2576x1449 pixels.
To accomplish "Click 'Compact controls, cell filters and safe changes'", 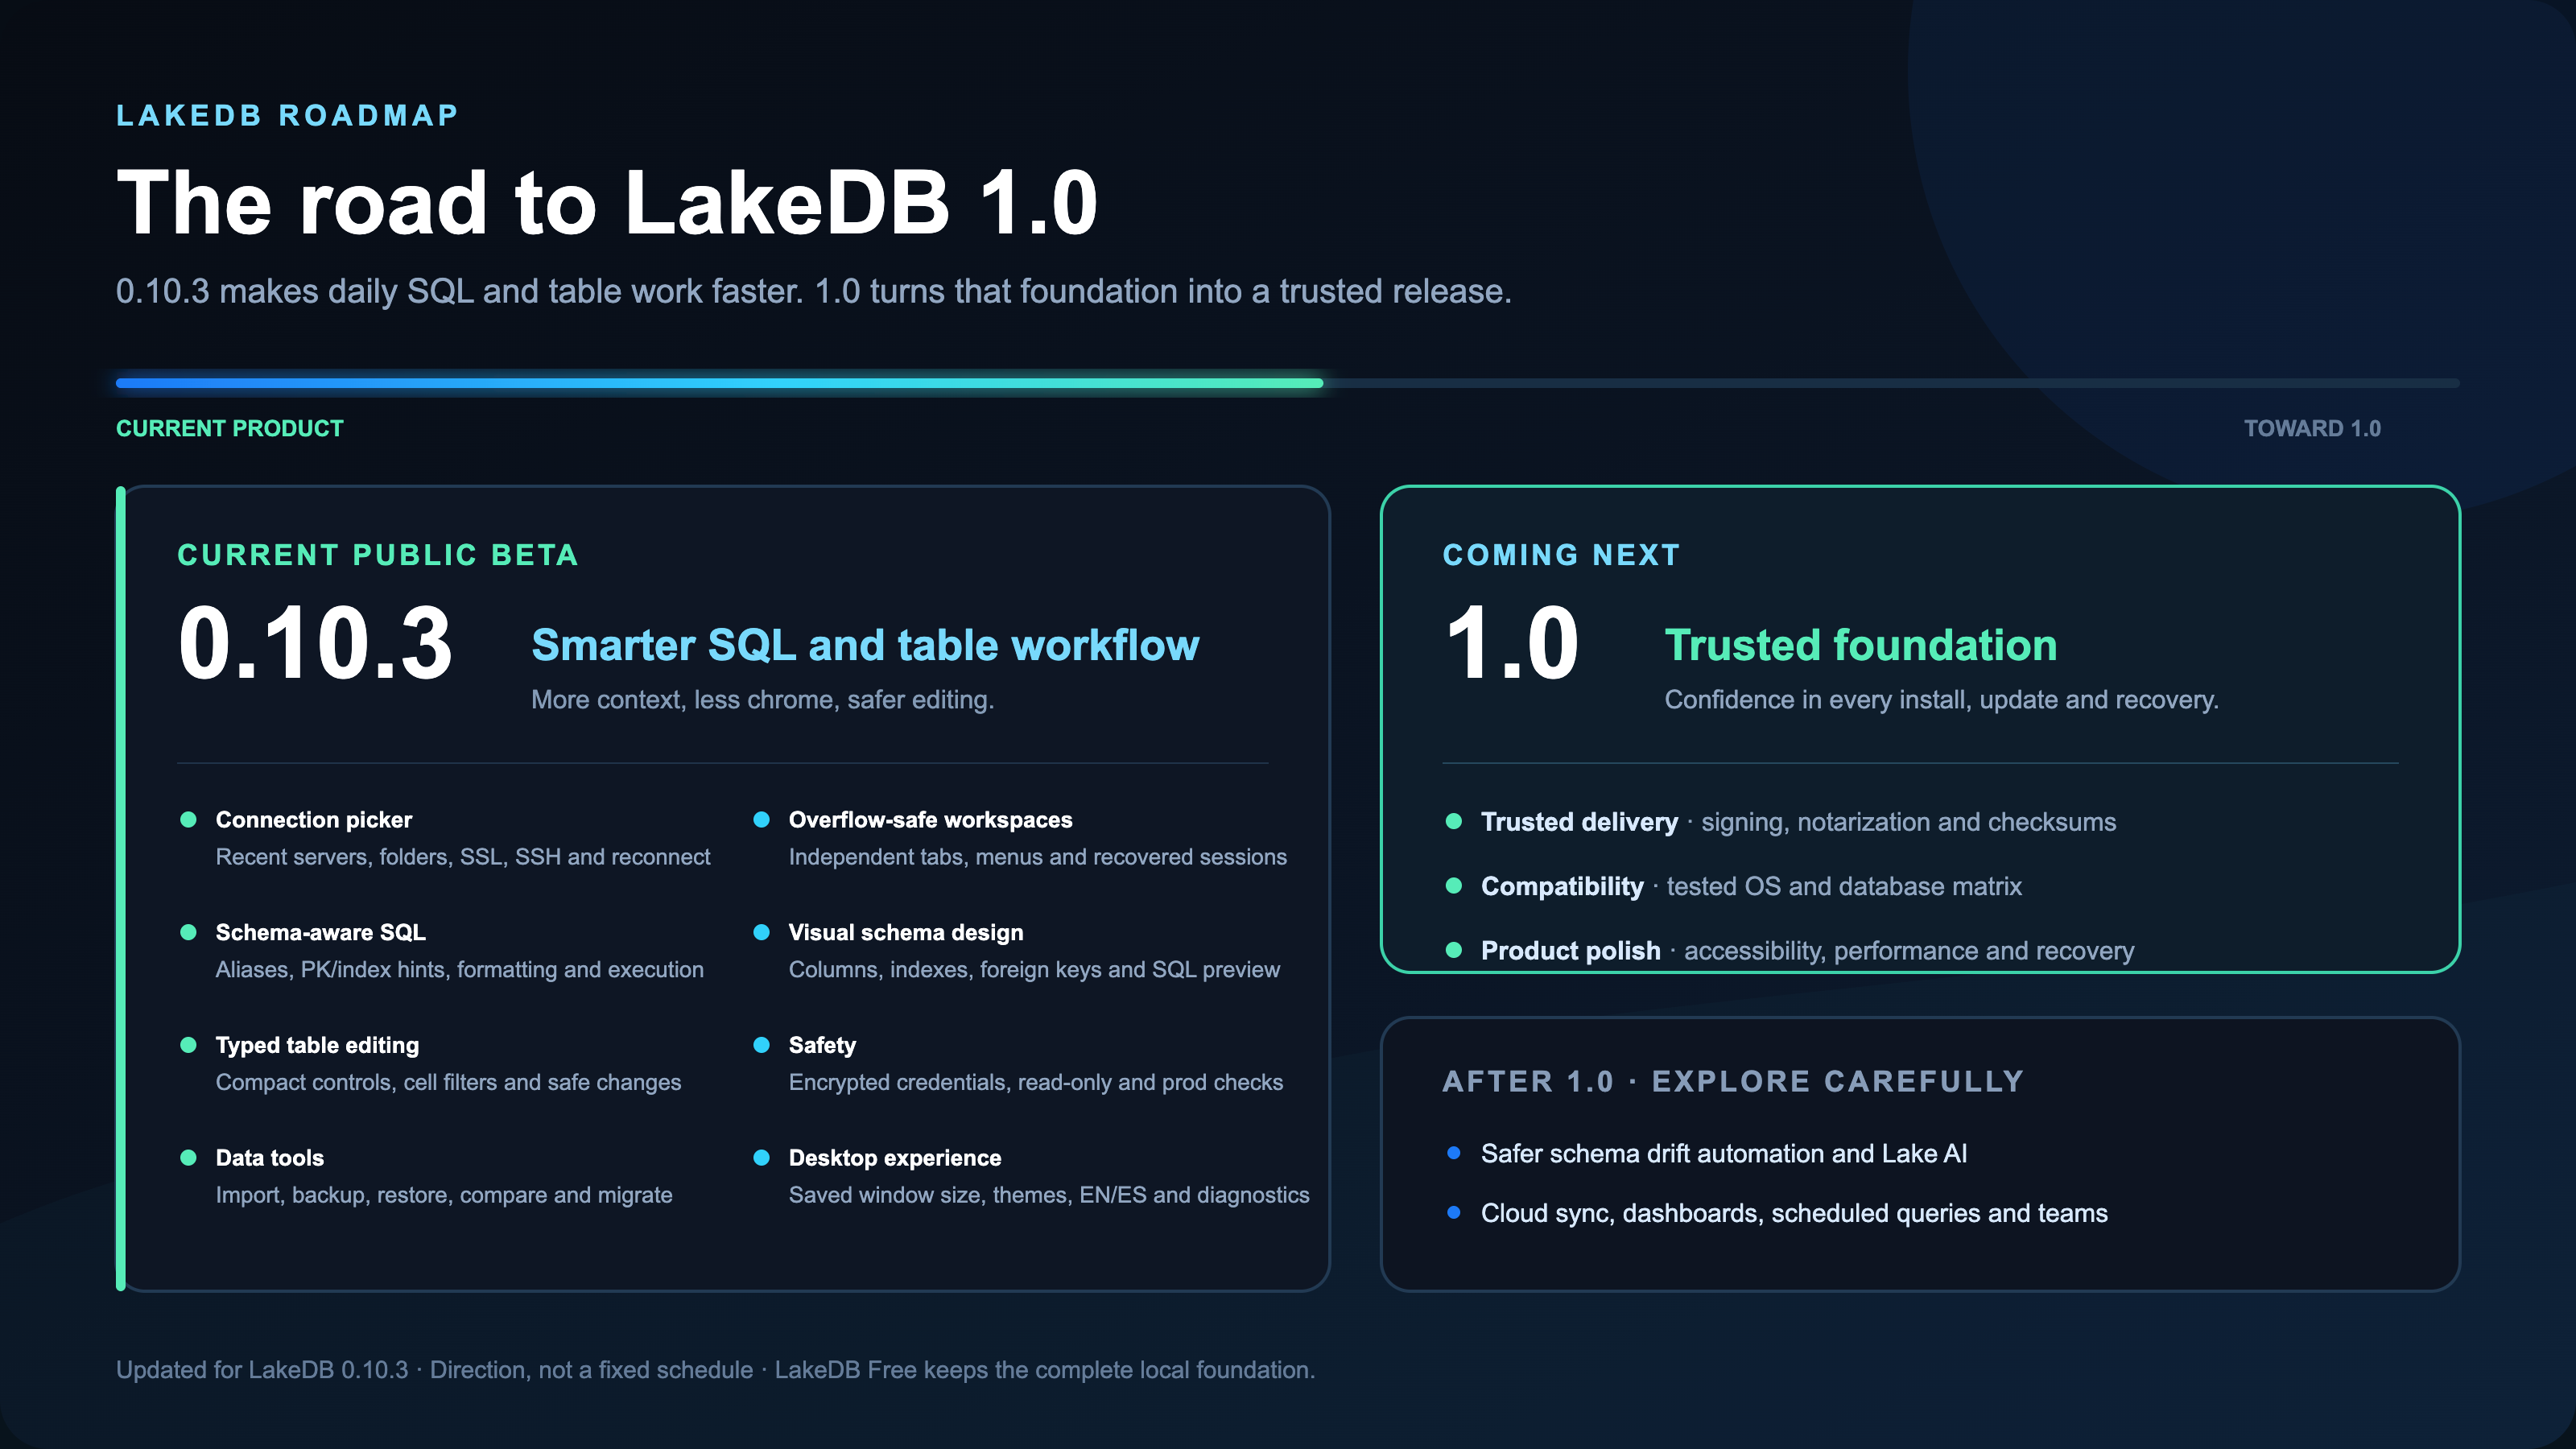I will point(448,1082).
